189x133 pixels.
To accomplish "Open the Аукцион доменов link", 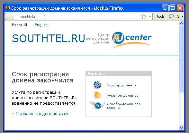I will [x=122, y=96].
